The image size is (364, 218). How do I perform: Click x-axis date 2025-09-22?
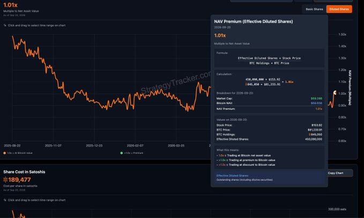point(12,145)
